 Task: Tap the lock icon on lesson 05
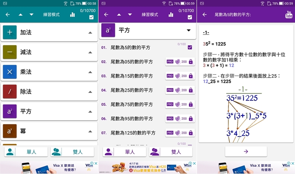click(191, 104)
